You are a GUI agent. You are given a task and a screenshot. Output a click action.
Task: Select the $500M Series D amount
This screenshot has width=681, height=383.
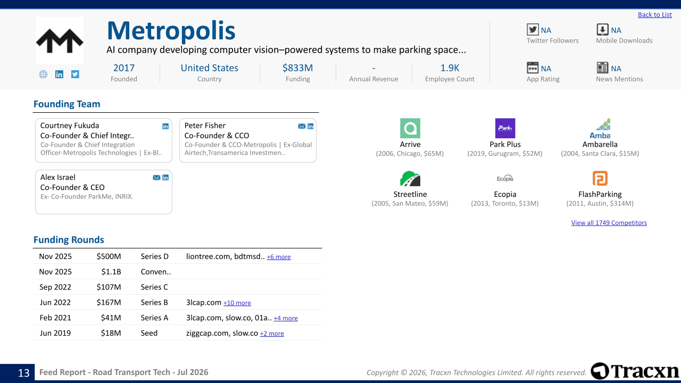pos(109,256)
